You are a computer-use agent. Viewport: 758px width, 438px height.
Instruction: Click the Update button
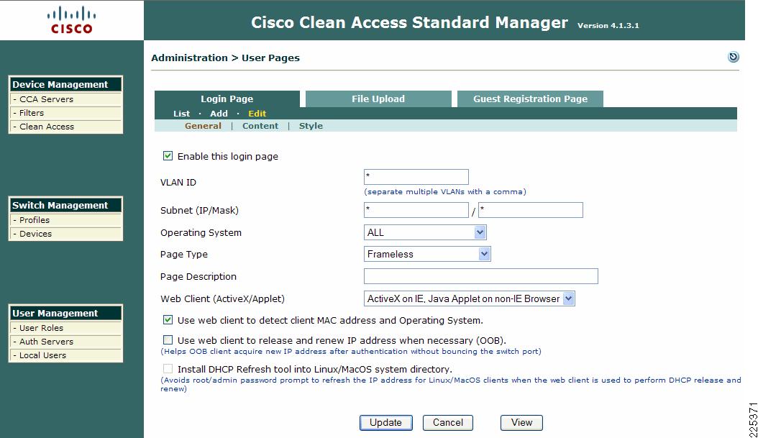pos(385,422)
